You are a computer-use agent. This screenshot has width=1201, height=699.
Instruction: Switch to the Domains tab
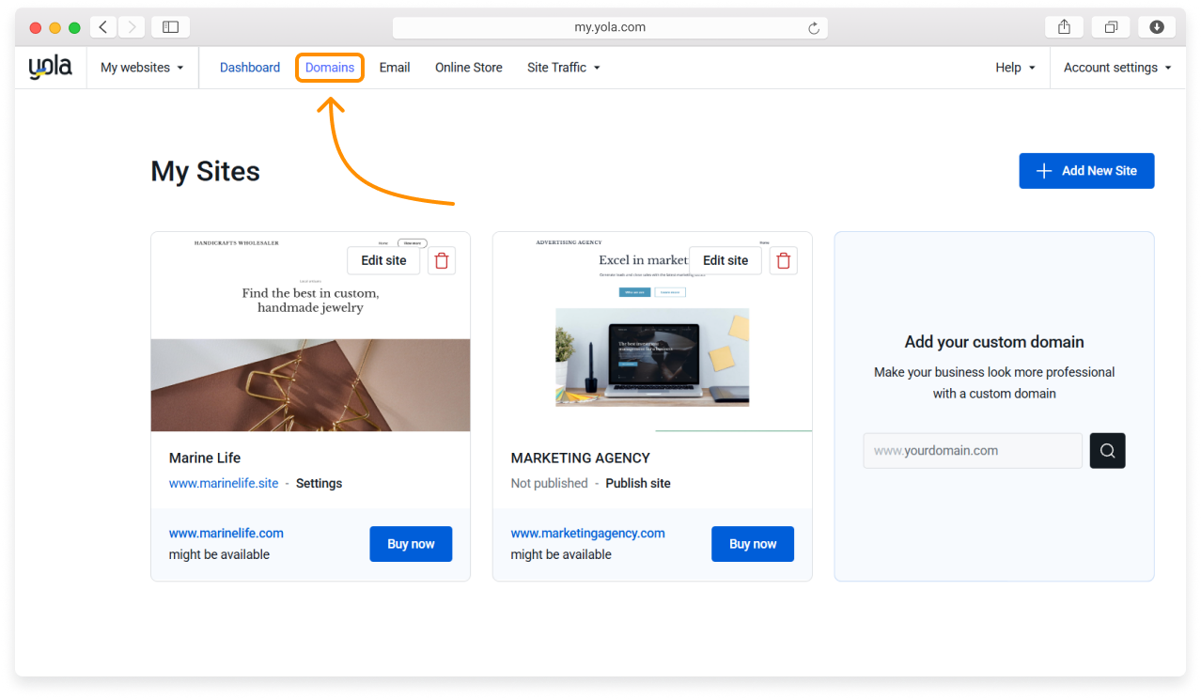point(330,68)
